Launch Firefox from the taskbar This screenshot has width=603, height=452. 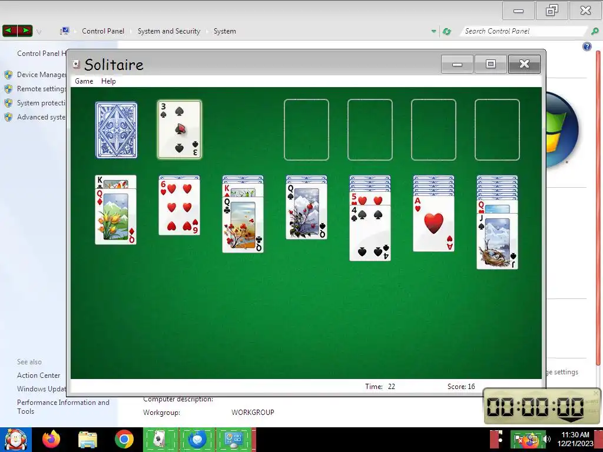pos(51,439)
